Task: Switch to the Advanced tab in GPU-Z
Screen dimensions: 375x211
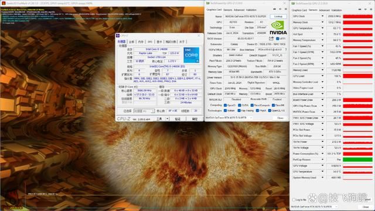Action: click(x=239, y=10)
